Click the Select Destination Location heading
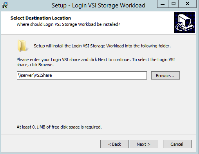 [41, 18]
